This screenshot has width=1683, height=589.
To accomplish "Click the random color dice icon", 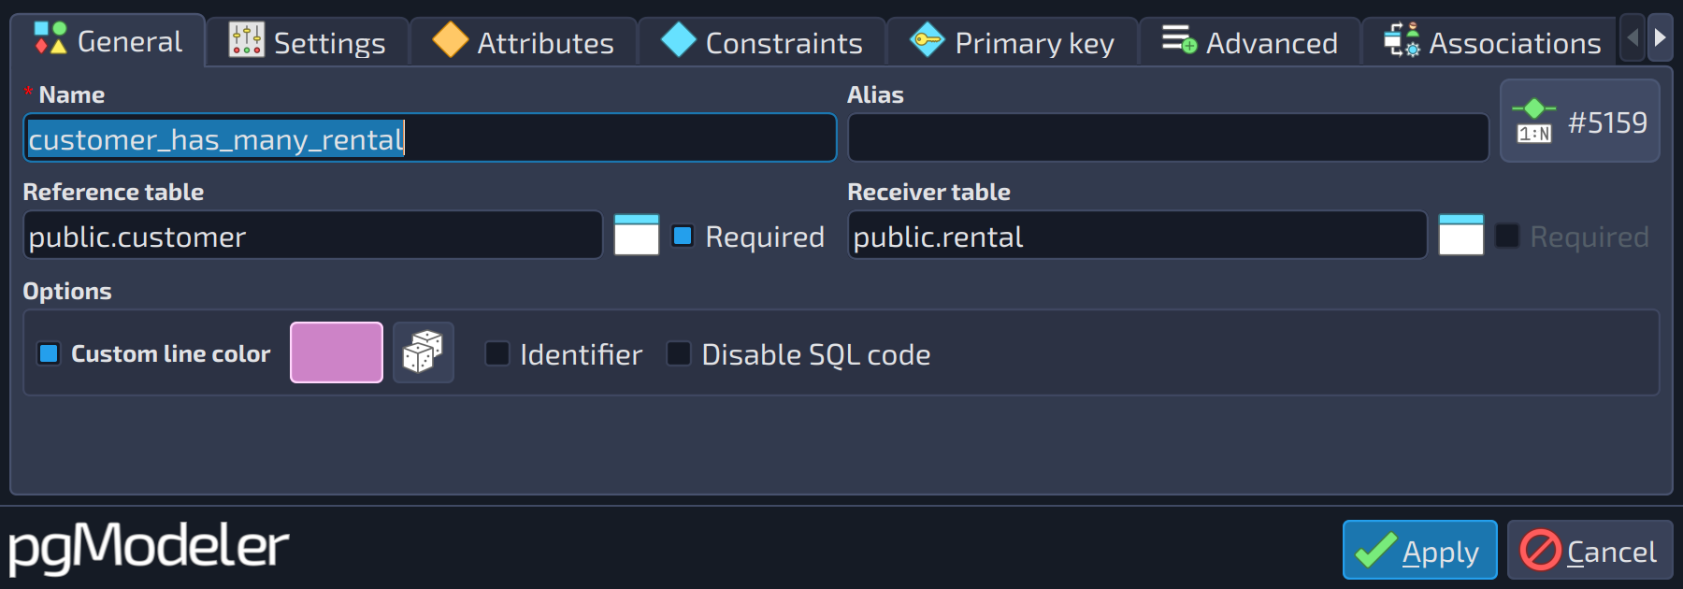I will click(423, 352).
